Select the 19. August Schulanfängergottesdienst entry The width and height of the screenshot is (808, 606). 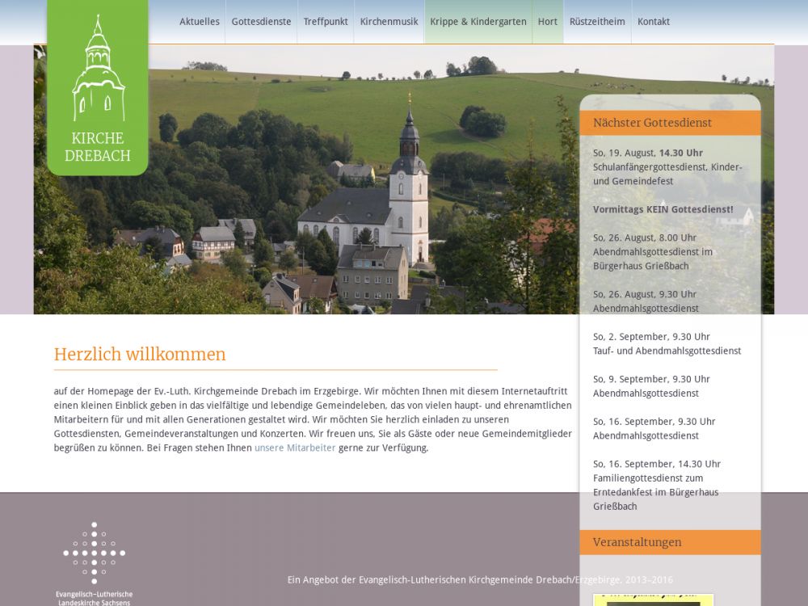[x=667, y=167]
